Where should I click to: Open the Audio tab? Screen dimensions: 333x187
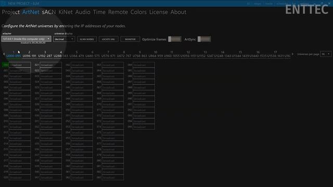[83, 12]
